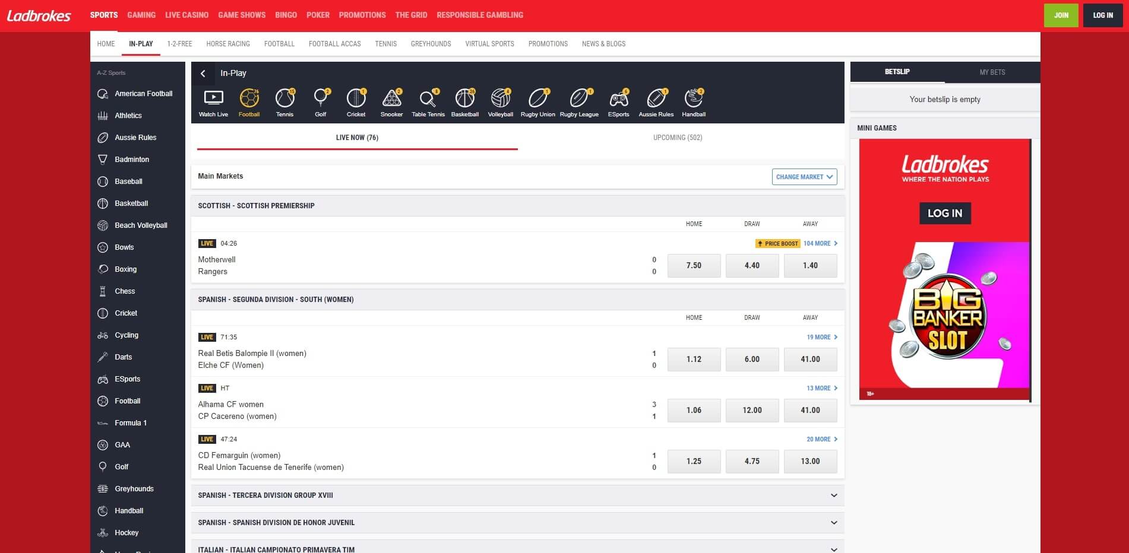This screenshot has height=553, width=1129.
Task: Click the back arrow next to In-Play
Action: coord(203,73)
